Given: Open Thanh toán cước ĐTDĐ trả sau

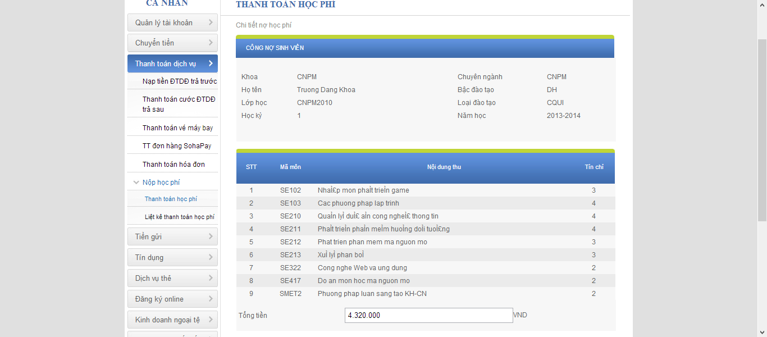Looking at the screenshot, I should point(179,104).
